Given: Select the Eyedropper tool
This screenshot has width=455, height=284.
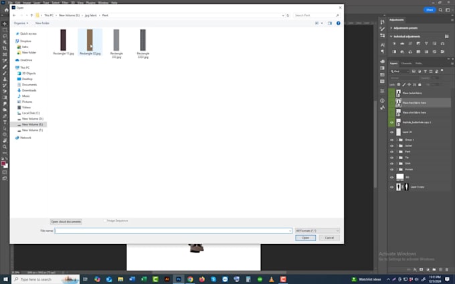Looking at the screenshot, I should pos(5,61).
